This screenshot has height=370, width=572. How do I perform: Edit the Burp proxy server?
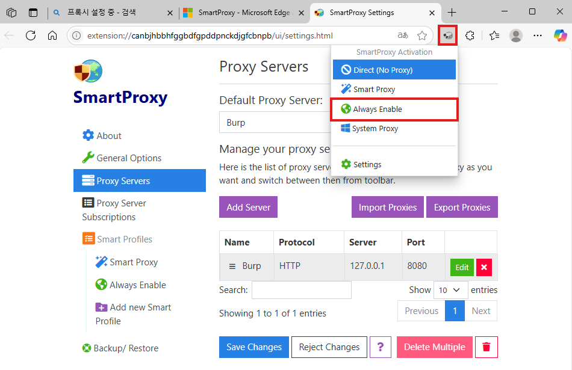point(462,268)
